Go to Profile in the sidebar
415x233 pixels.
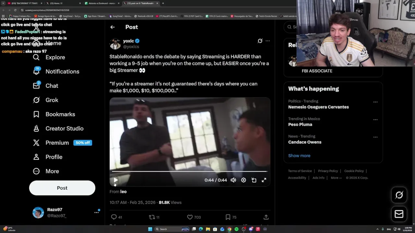coord(47,157)
